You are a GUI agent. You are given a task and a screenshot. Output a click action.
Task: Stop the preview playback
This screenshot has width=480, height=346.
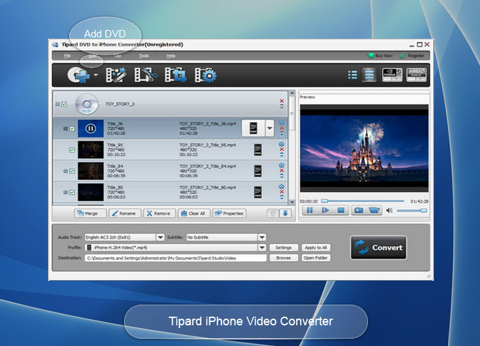(341, 211)
